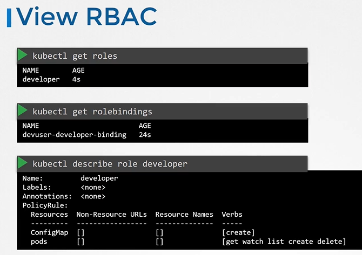Screen dimensions: 362x255
Task: Click the Resources column header
Action: (x=50, y=215)
